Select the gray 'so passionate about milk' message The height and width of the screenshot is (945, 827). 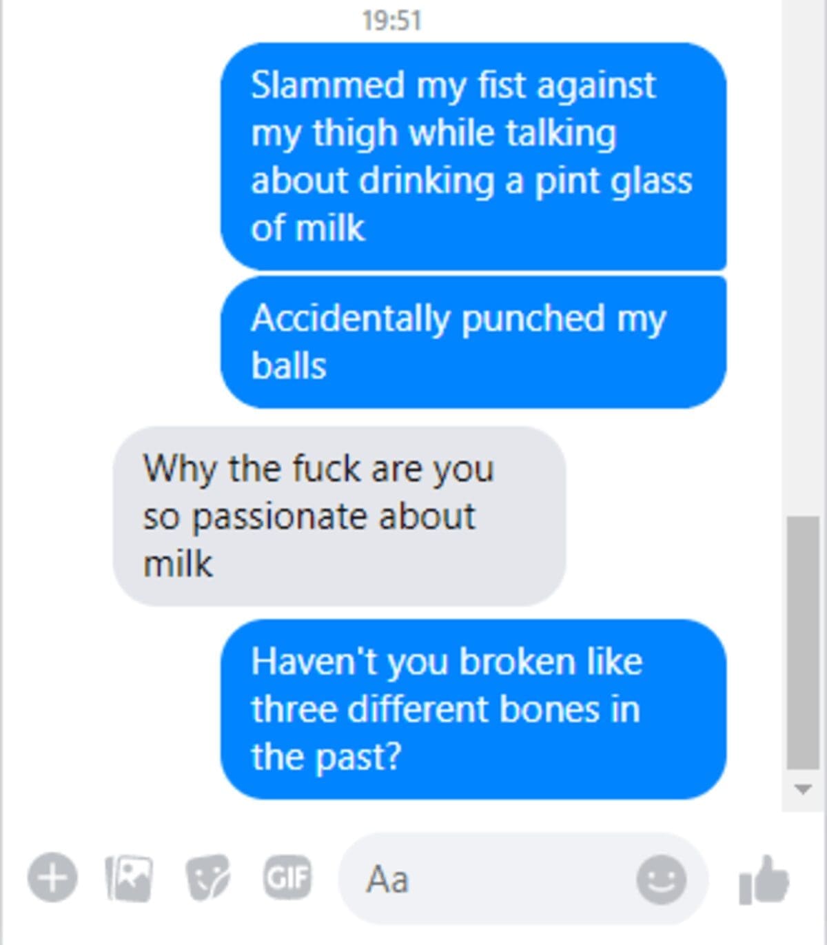click(339, 516)
